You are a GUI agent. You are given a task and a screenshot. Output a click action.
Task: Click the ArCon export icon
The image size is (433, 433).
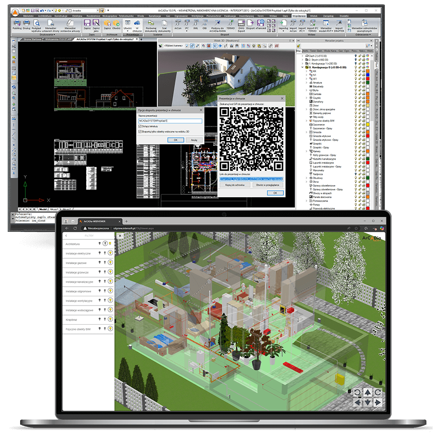click(x=178, y=23)
